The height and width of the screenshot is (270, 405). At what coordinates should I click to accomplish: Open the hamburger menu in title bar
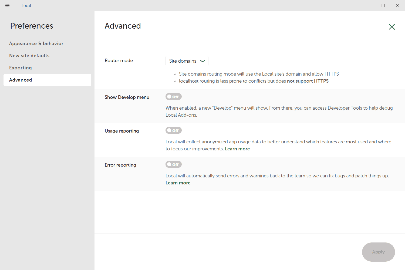7,5
